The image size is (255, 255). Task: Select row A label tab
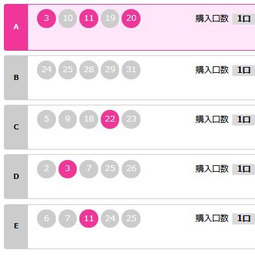tap(16, 27)
